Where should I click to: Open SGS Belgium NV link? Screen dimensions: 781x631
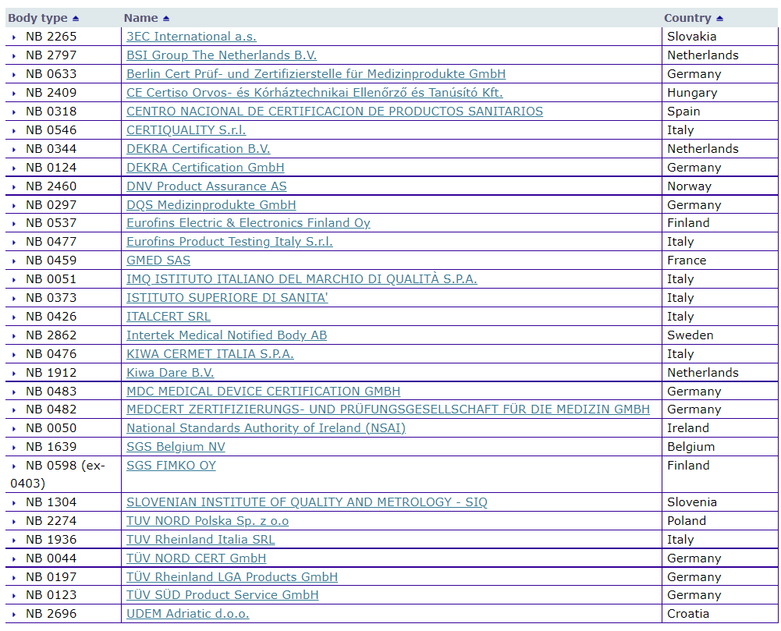pos(176,446)
